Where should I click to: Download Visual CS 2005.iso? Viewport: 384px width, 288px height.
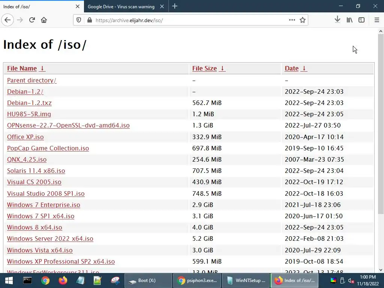click(x=34, y=182)
